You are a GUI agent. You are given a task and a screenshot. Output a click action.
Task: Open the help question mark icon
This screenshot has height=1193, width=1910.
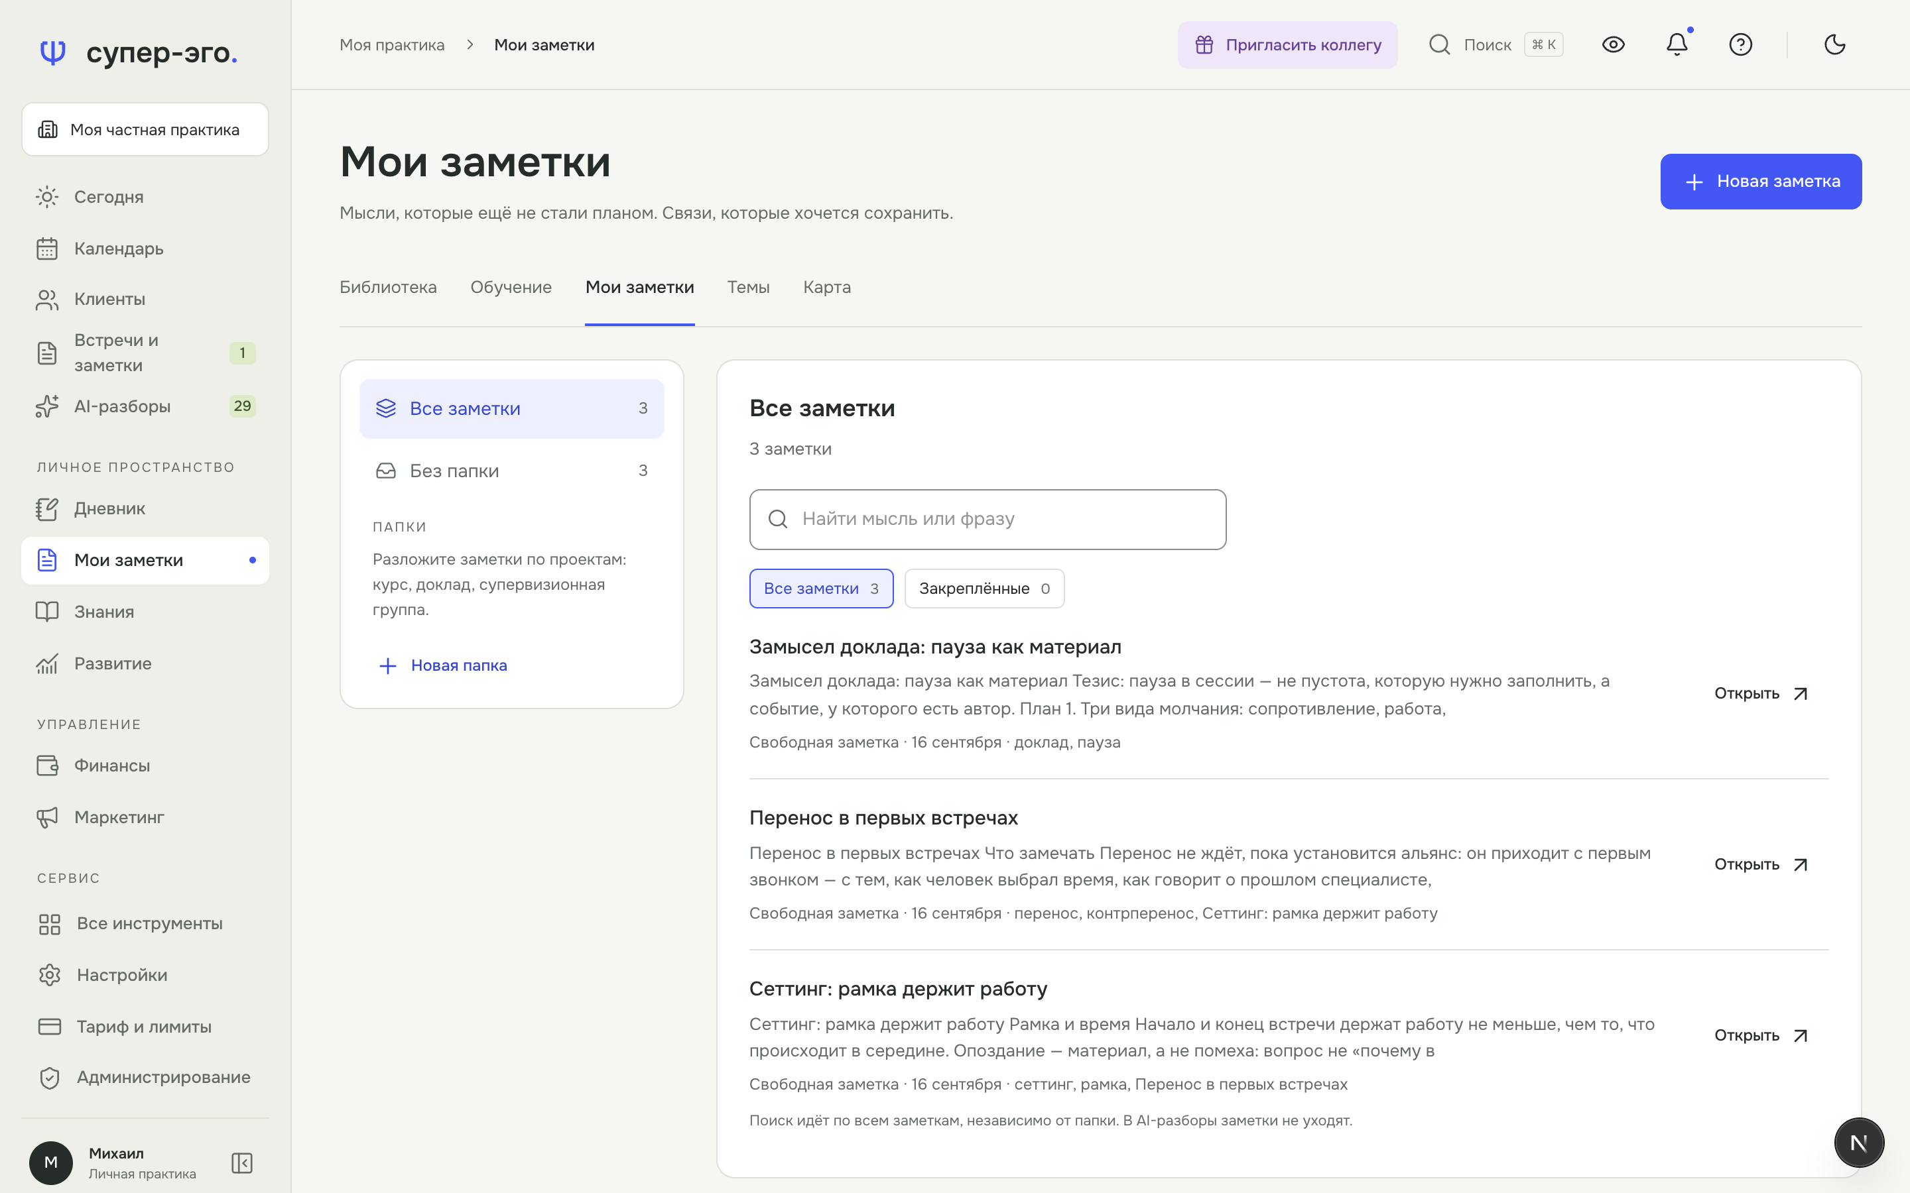[x=1740, y=44]
